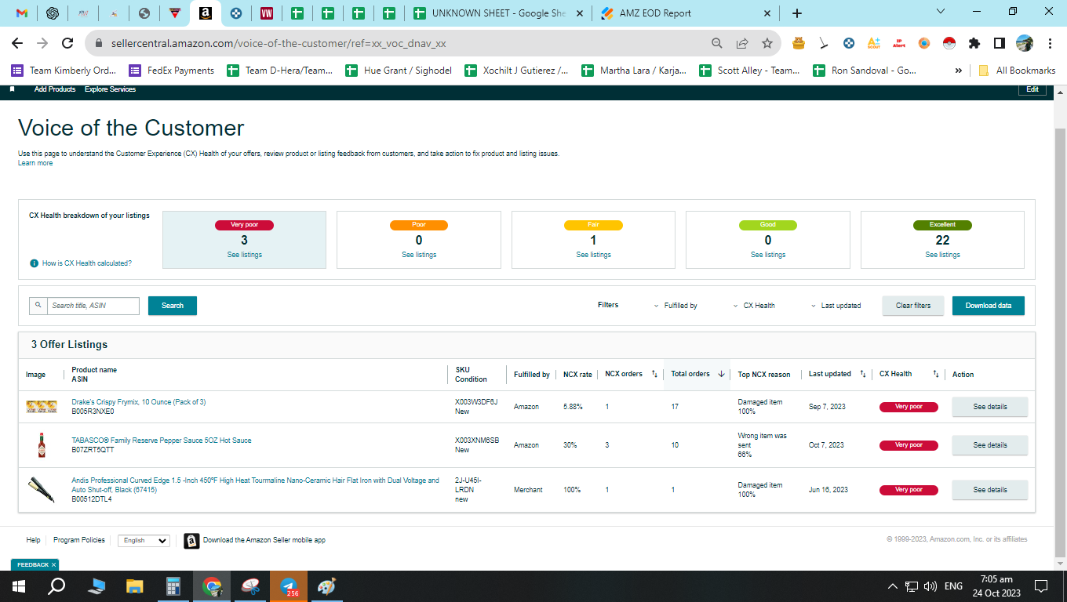This screenshot has height=602, width=1067.
Task: Open the red VW browser tab
Action: (x=267, y=13)
